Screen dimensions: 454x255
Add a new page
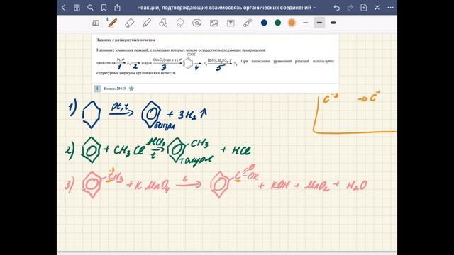click(364, 8)
